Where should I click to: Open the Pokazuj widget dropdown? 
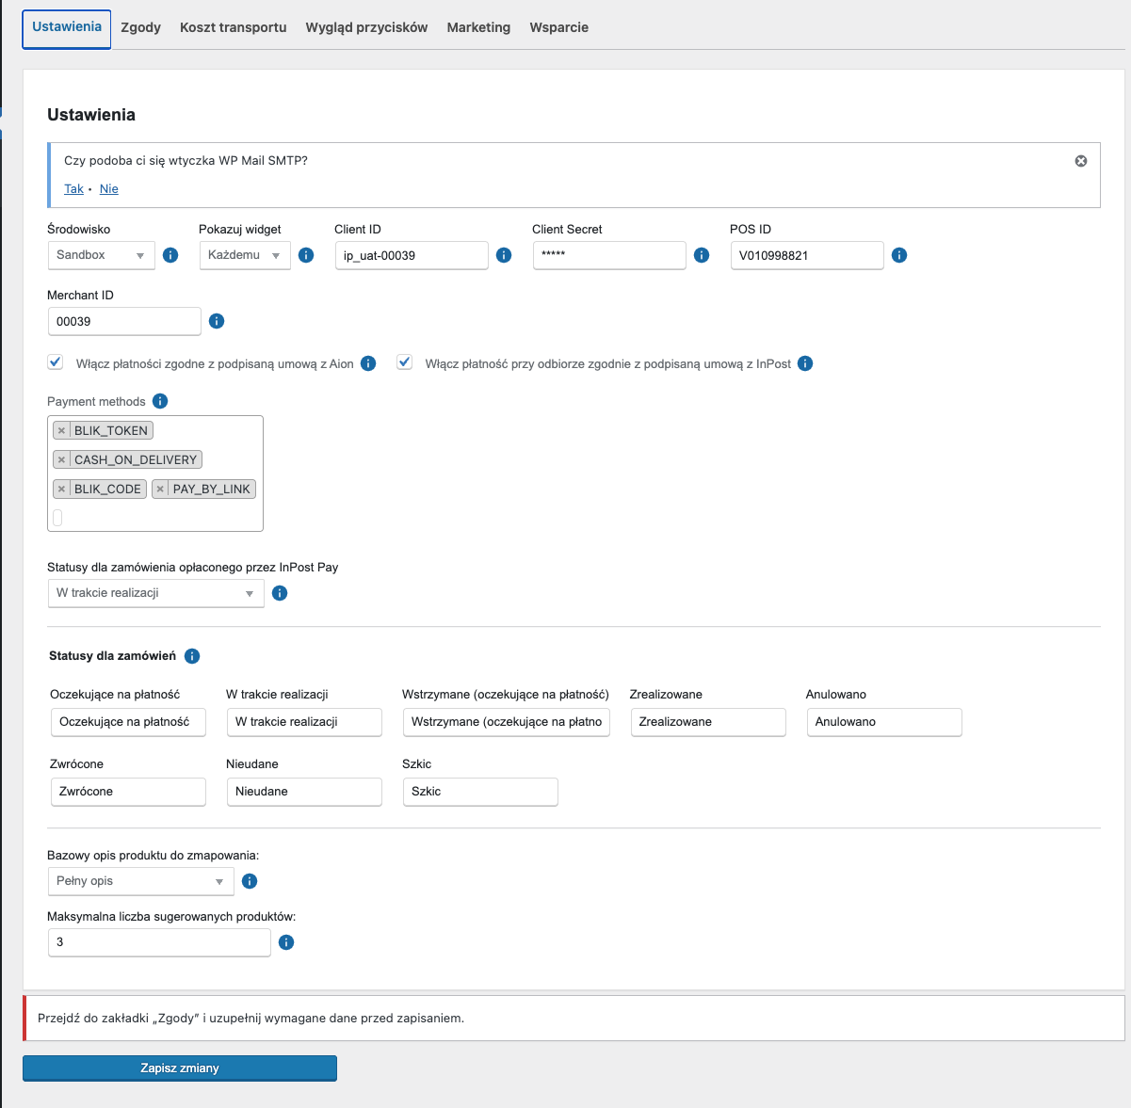[245, 255]
